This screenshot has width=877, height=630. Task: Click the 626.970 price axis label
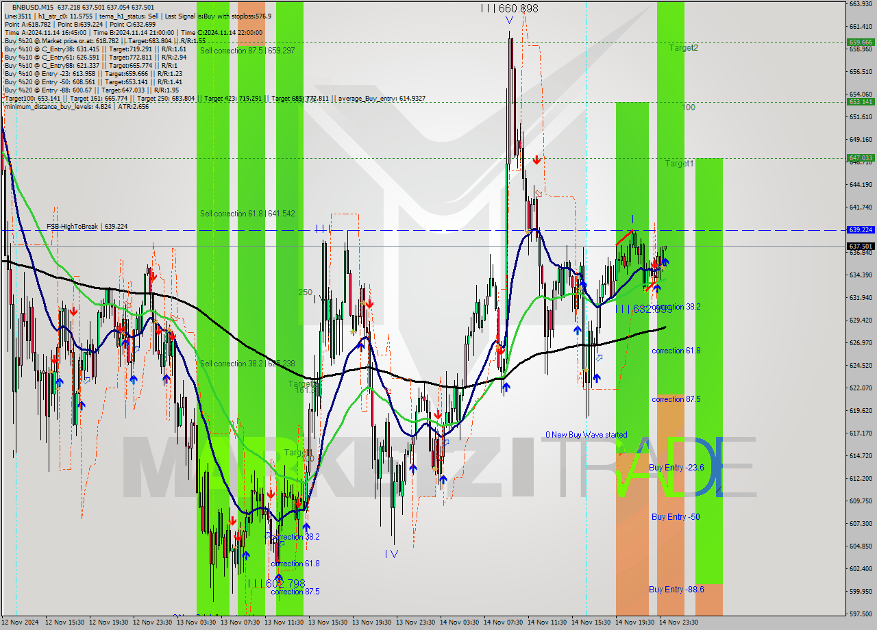coord(861,343)
